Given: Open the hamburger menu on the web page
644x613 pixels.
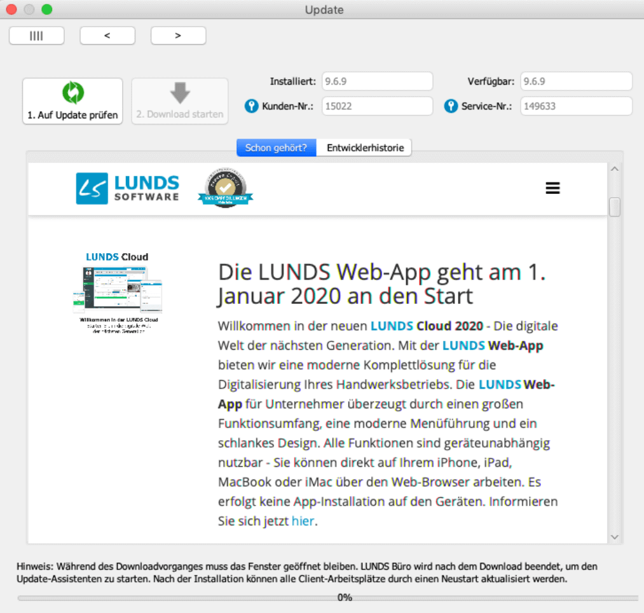Looking at the screenshot, I should point(552,188).
